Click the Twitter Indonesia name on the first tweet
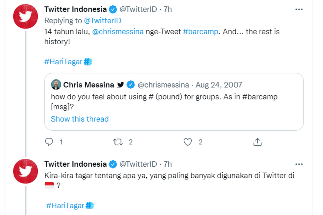 [75, 9]
